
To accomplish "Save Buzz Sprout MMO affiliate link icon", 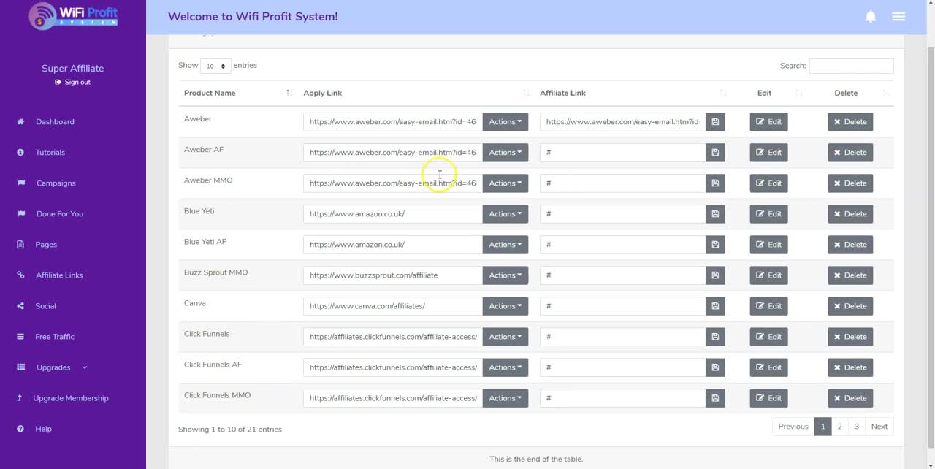I will [715, 275].
